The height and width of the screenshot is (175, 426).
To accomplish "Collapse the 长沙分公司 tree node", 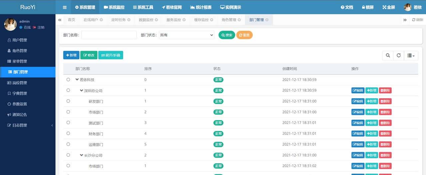I will [82, 155].
